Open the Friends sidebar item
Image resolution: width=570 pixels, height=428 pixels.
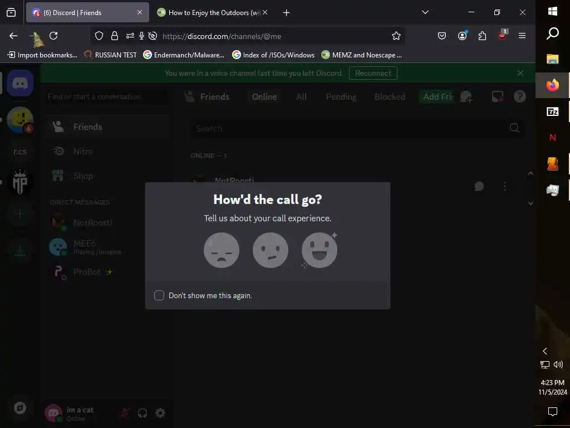[108, 127]
